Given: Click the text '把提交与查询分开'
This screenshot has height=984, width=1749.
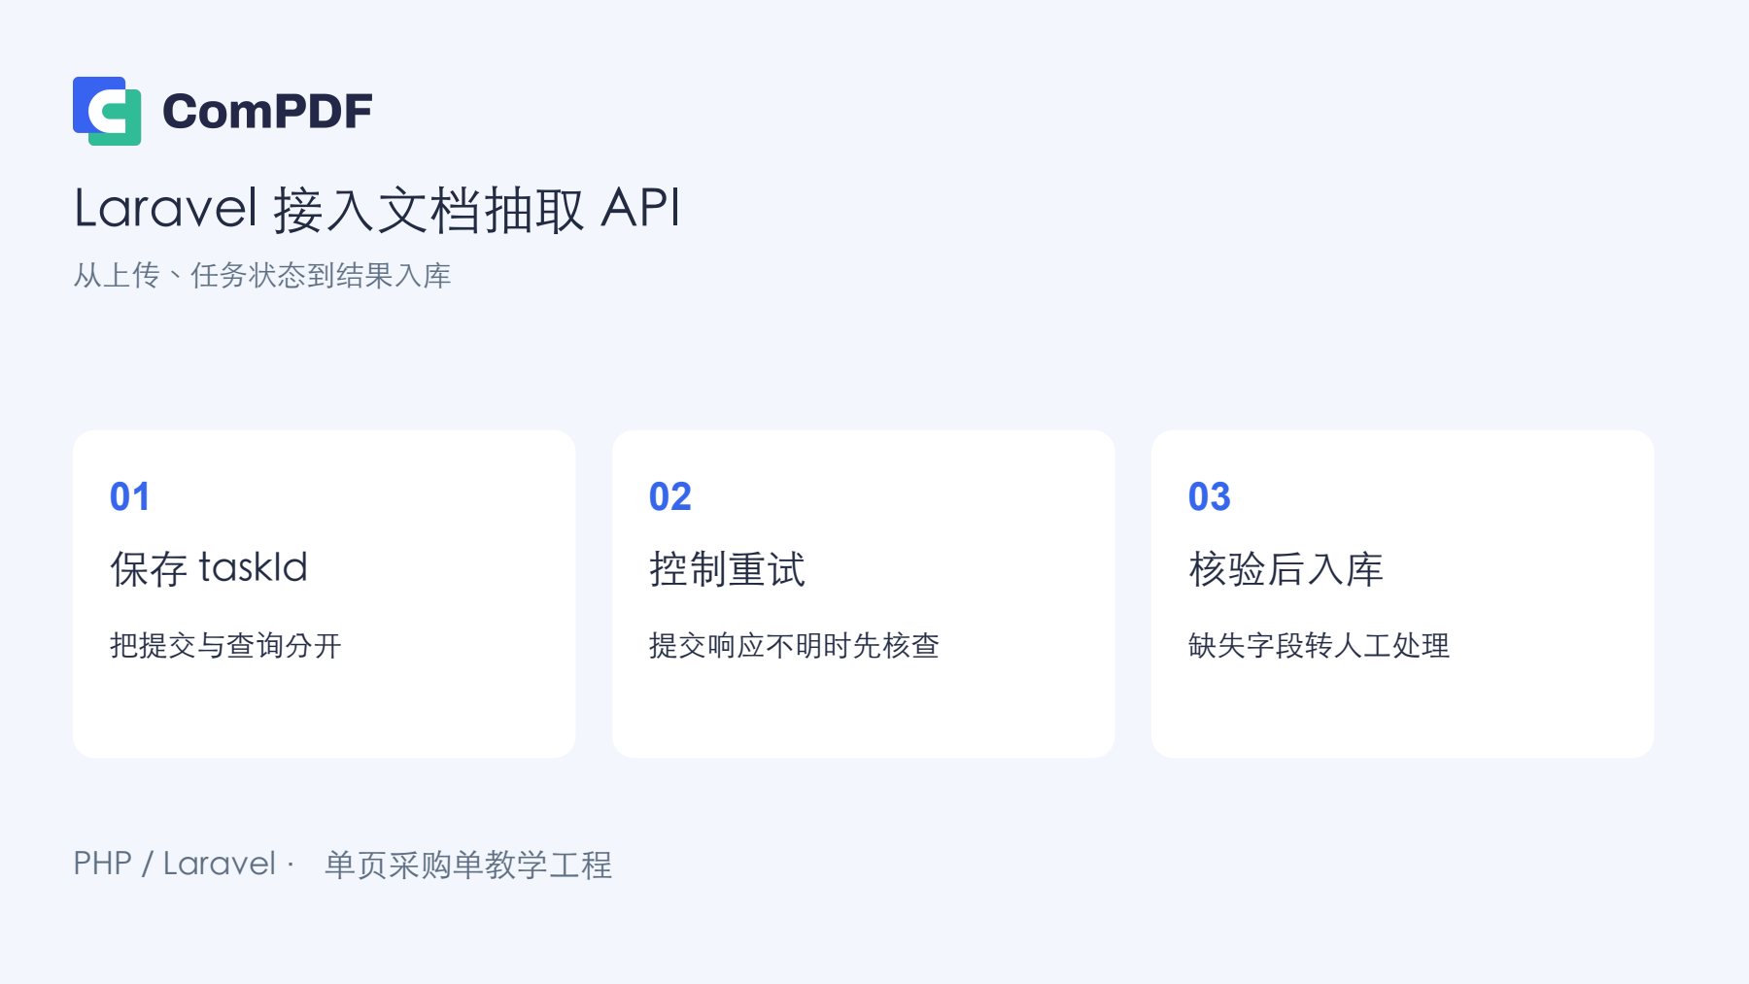Looking at the screenshot, I should click(225, 646).
